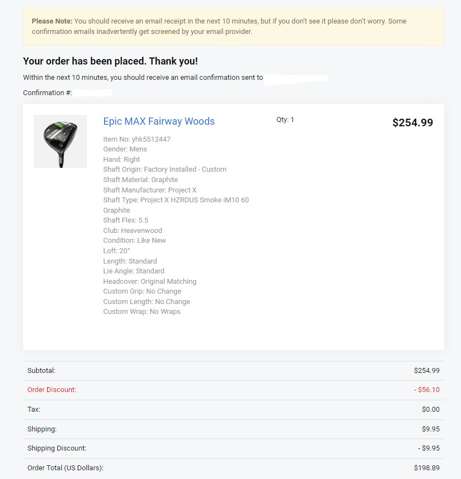Select the order placed thank you heading
461x479 pixels.
pos(111,61)
